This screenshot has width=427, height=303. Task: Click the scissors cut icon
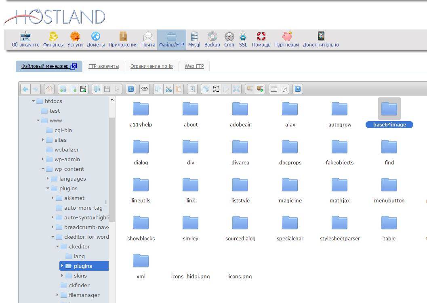coord(168,89)
